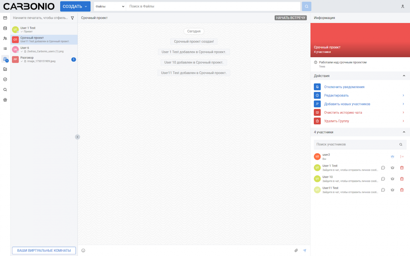
Task: Click the bell icon for mute notifications
Action: (x=317, y=87)
